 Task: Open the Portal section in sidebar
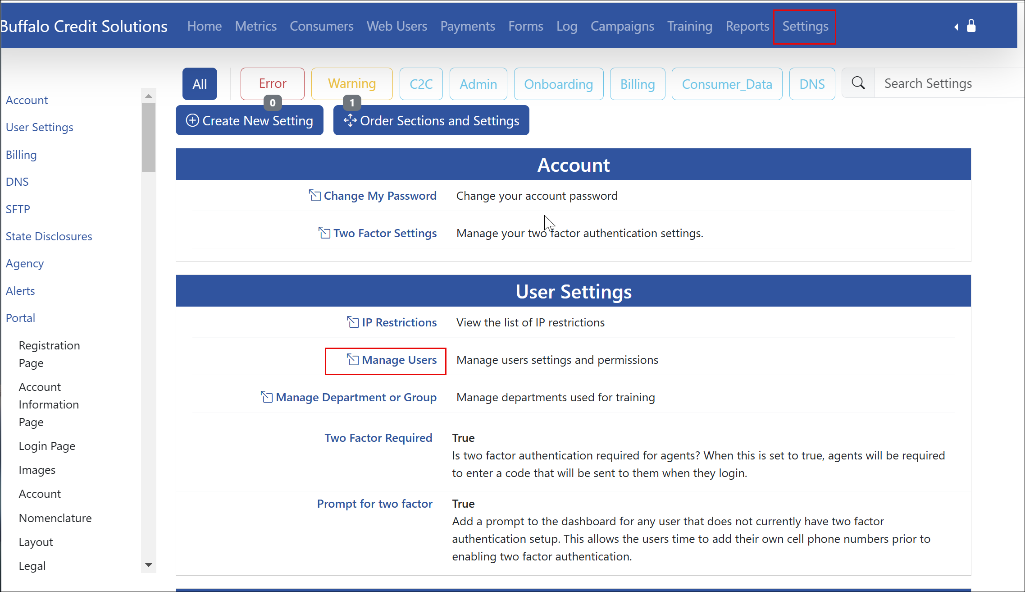click(x=20, y=318)
